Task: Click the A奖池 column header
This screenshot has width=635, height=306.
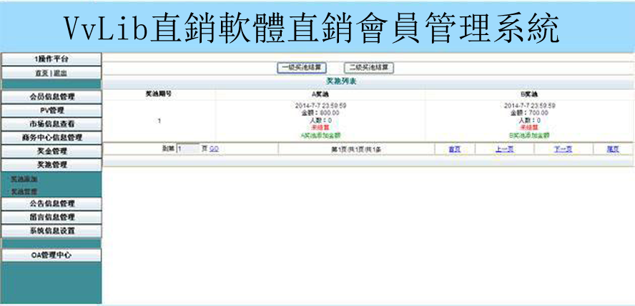Action: tap(320, 94)
